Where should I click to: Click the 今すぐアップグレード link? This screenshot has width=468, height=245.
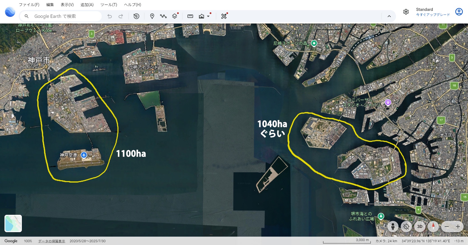tap(433, 15)
